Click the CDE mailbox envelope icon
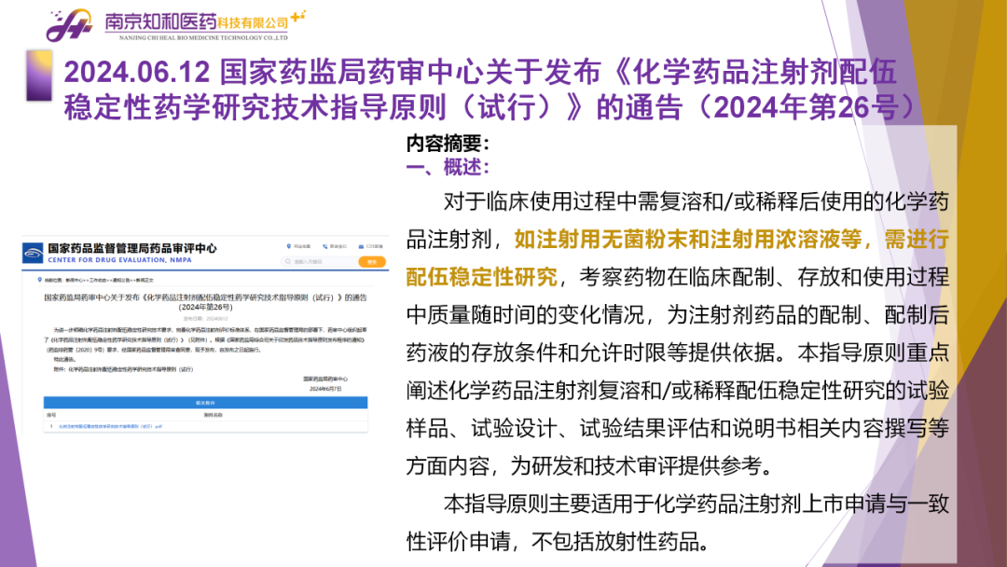The image size is (1007, 567). tap(359, 245)
